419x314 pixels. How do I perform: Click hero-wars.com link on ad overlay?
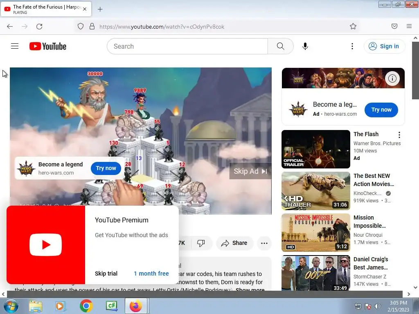[x=56, y=173]
